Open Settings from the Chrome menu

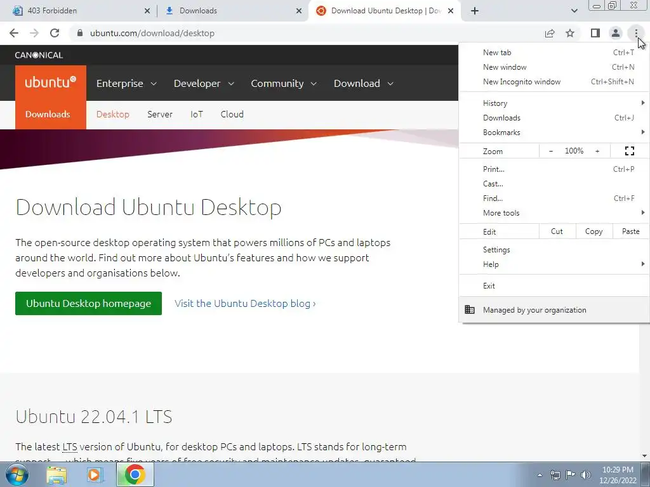coord(554,250)
